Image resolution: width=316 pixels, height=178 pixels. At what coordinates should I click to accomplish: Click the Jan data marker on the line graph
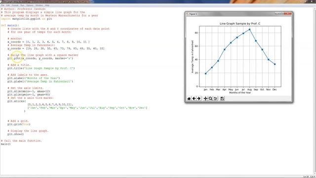pyautogui.click(x=205, y=74)
